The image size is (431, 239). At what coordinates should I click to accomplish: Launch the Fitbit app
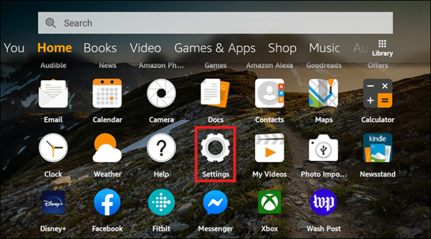161,202
